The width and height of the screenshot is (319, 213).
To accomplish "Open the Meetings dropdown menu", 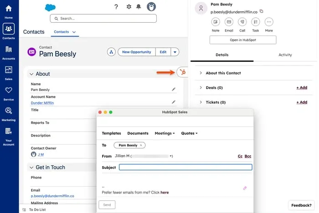I will click(x=165, y=133).
